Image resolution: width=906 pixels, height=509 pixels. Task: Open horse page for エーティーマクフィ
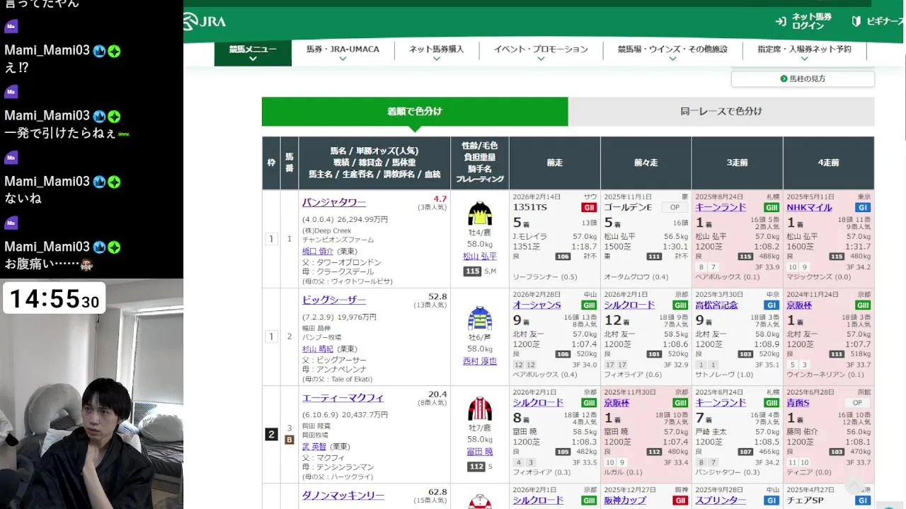(x=343, y=398)
